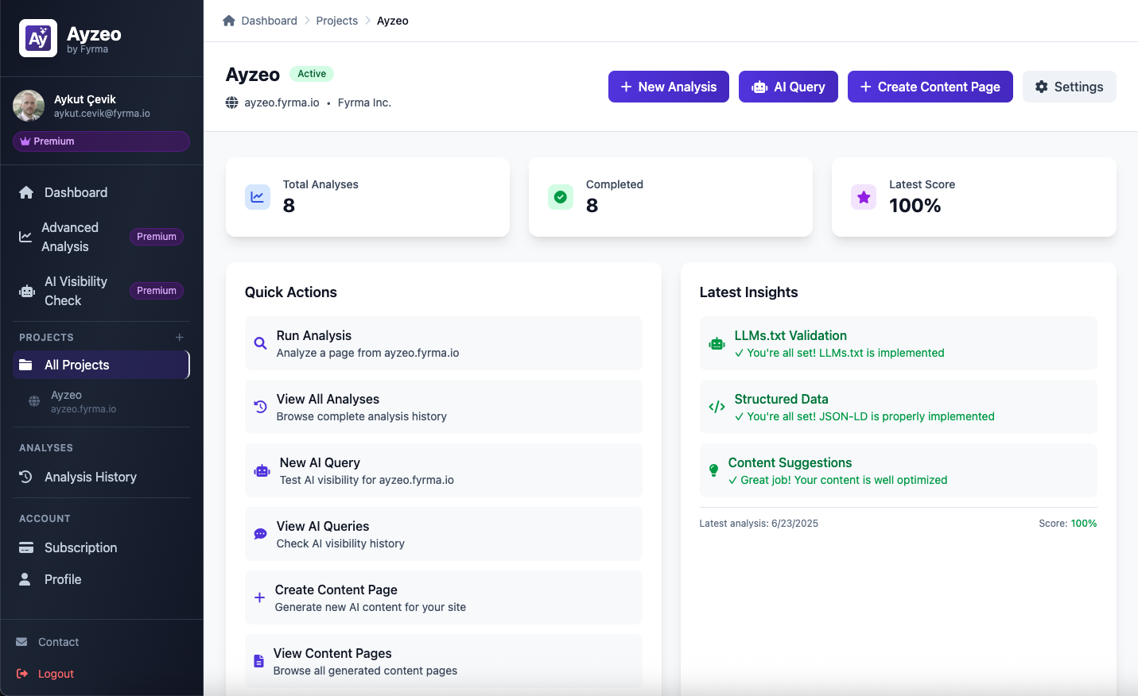Click the Latest Score 100% value
1138x696 pixels.
pos(915,206)
